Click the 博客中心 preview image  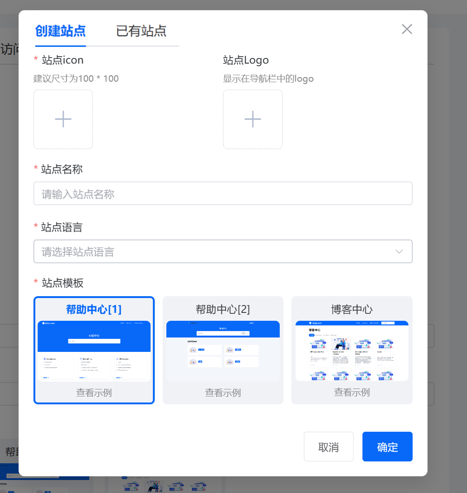352,351
